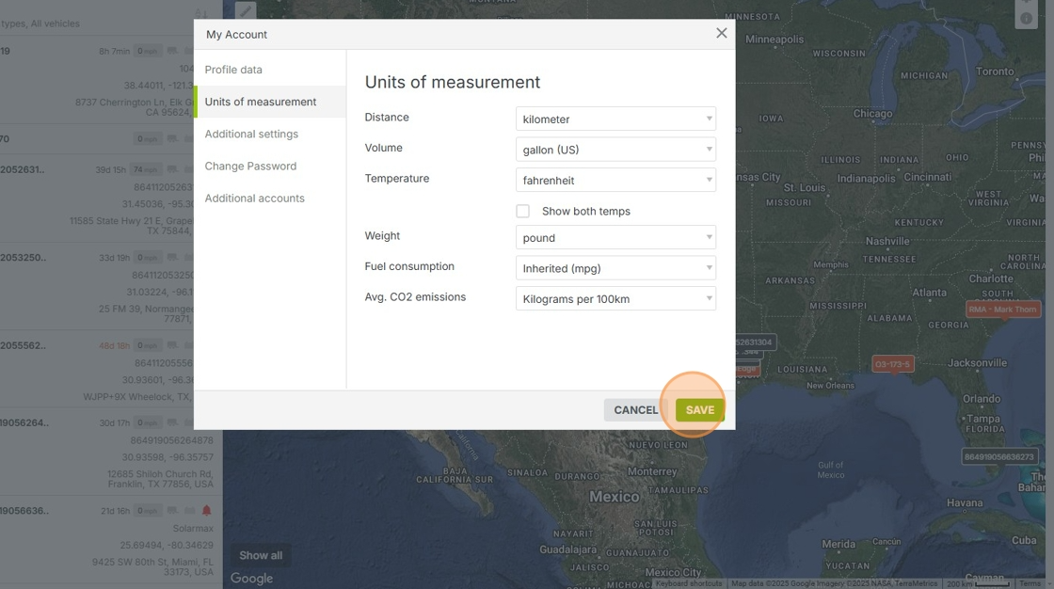Click truck icon in 2055562 row
Screen dimensions: 1054x589
173,345
